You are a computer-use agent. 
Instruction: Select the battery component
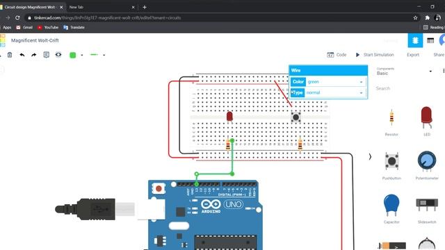pos(391,245)
